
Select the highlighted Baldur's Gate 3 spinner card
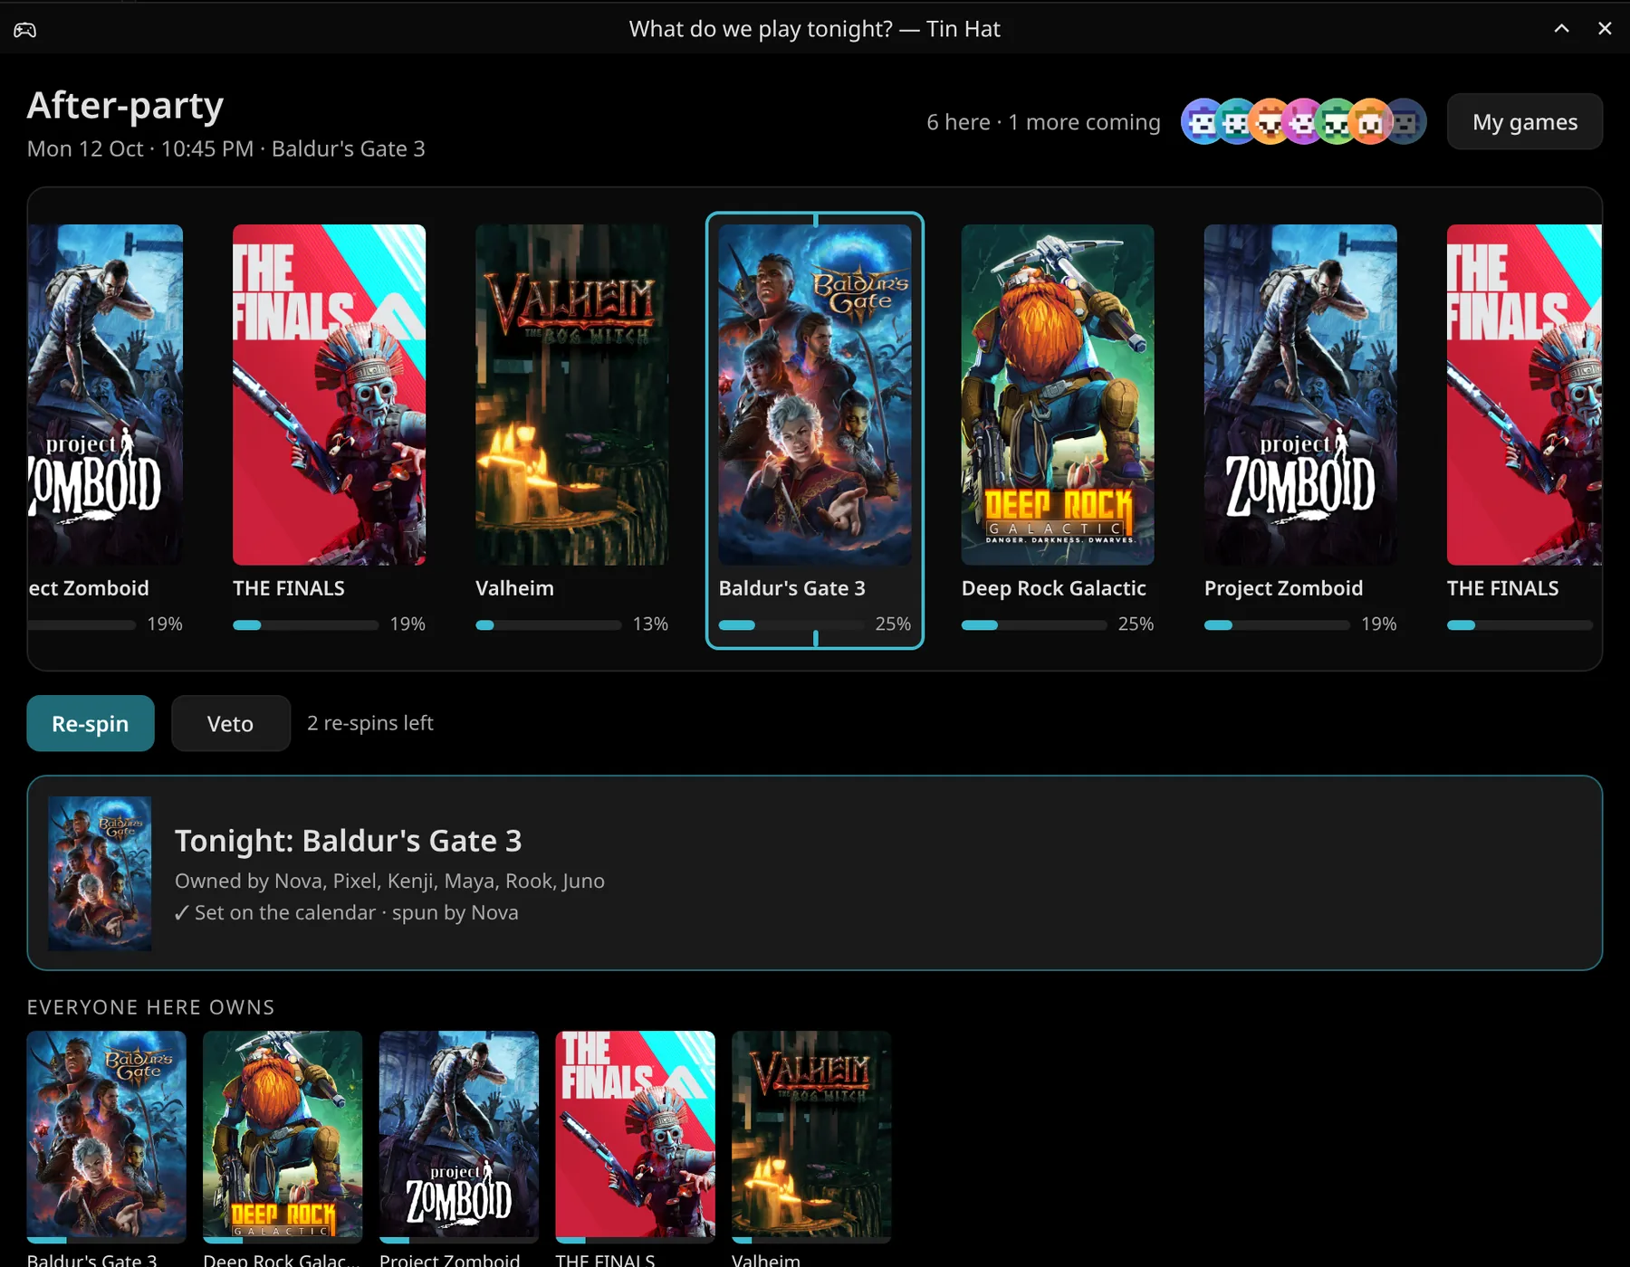click(815, 430)
